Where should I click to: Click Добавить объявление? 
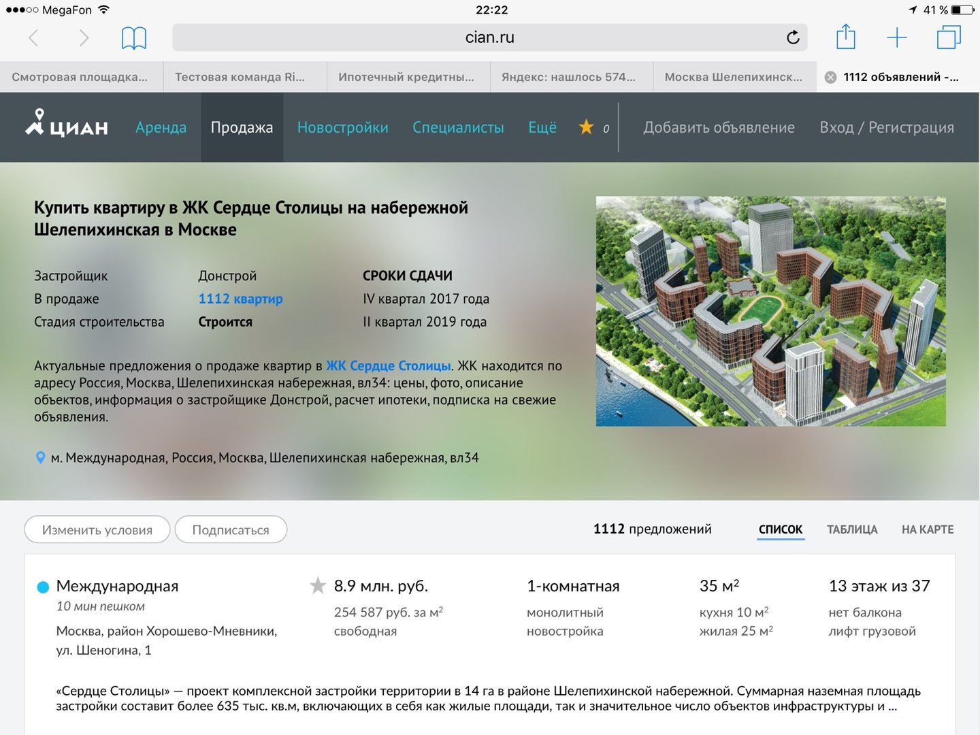(x=719, y=127)
